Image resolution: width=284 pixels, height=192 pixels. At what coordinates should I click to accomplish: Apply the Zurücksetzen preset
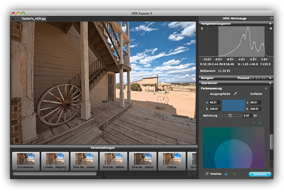point(26,161)
